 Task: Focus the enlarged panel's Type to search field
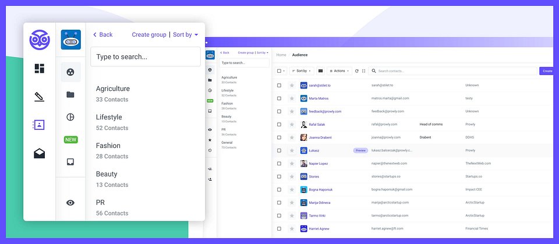pos(146,56)
